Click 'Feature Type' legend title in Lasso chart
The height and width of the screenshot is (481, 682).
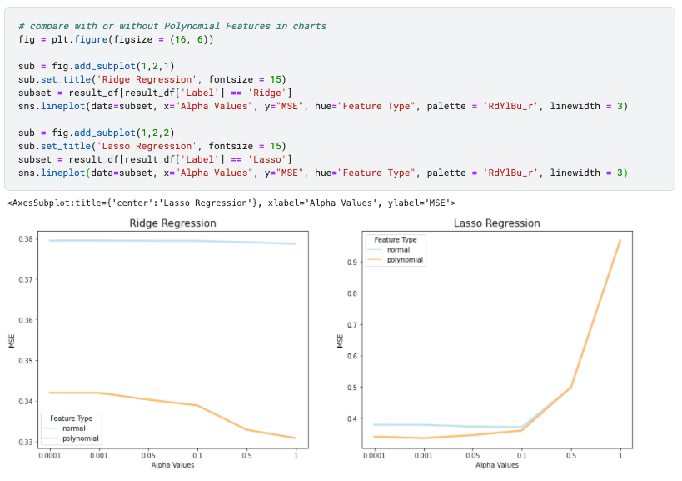(x=396, y=240)
